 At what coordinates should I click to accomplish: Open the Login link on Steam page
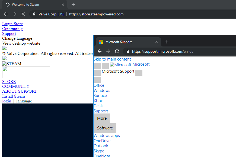[x=7, y=24]
